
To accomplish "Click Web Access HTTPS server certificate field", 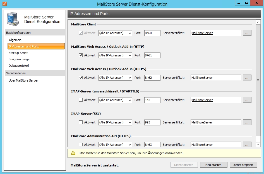I will [216, 77].
